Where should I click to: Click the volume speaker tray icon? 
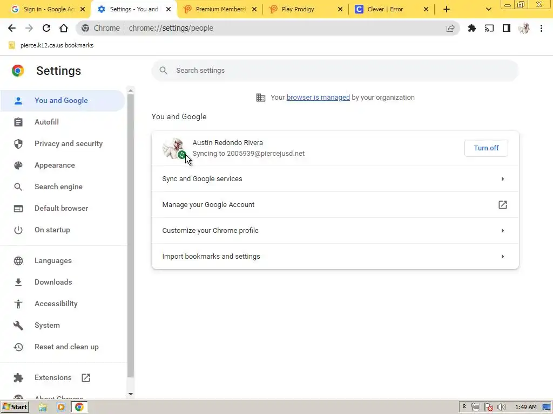click(x=502, y=408)
